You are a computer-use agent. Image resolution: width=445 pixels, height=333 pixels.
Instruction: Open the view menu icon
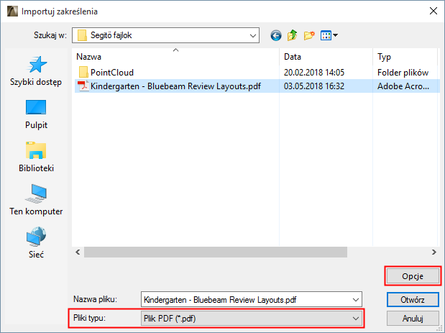tap(329, 35)
